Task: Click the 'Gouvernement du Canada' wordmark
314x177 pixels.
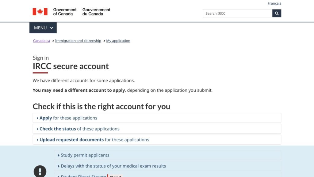Action: 96,12
